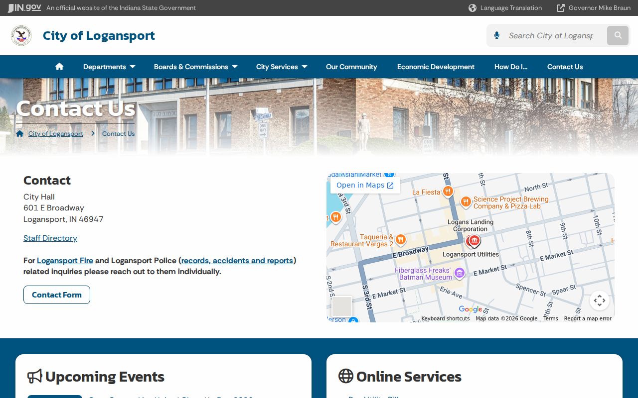Click the Logansport Utilities map label

[x=471, y=254]
